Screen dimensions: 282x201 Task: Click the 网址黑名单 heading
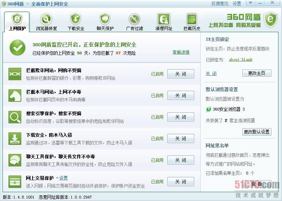click(217, 146)
